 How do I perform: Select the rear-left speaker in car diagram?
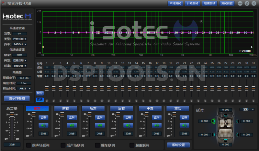(214, 135)
